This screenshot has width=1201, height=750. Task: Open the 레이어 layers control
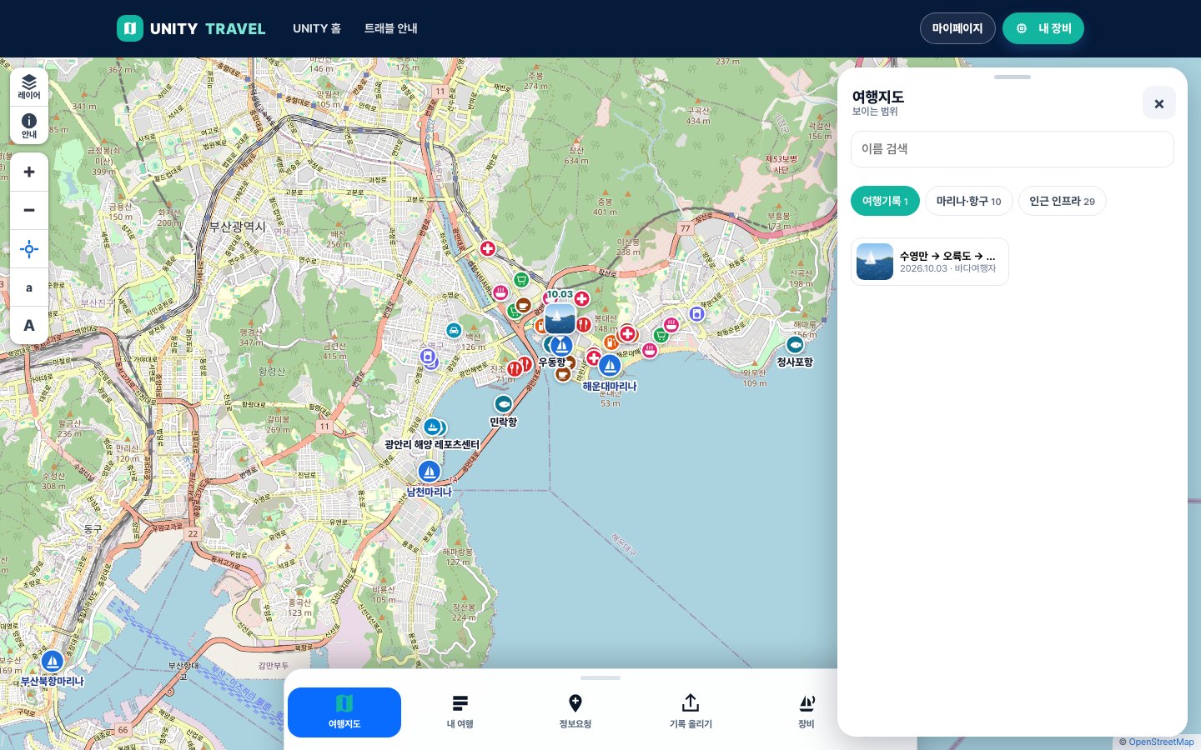(x=29, y=86)
